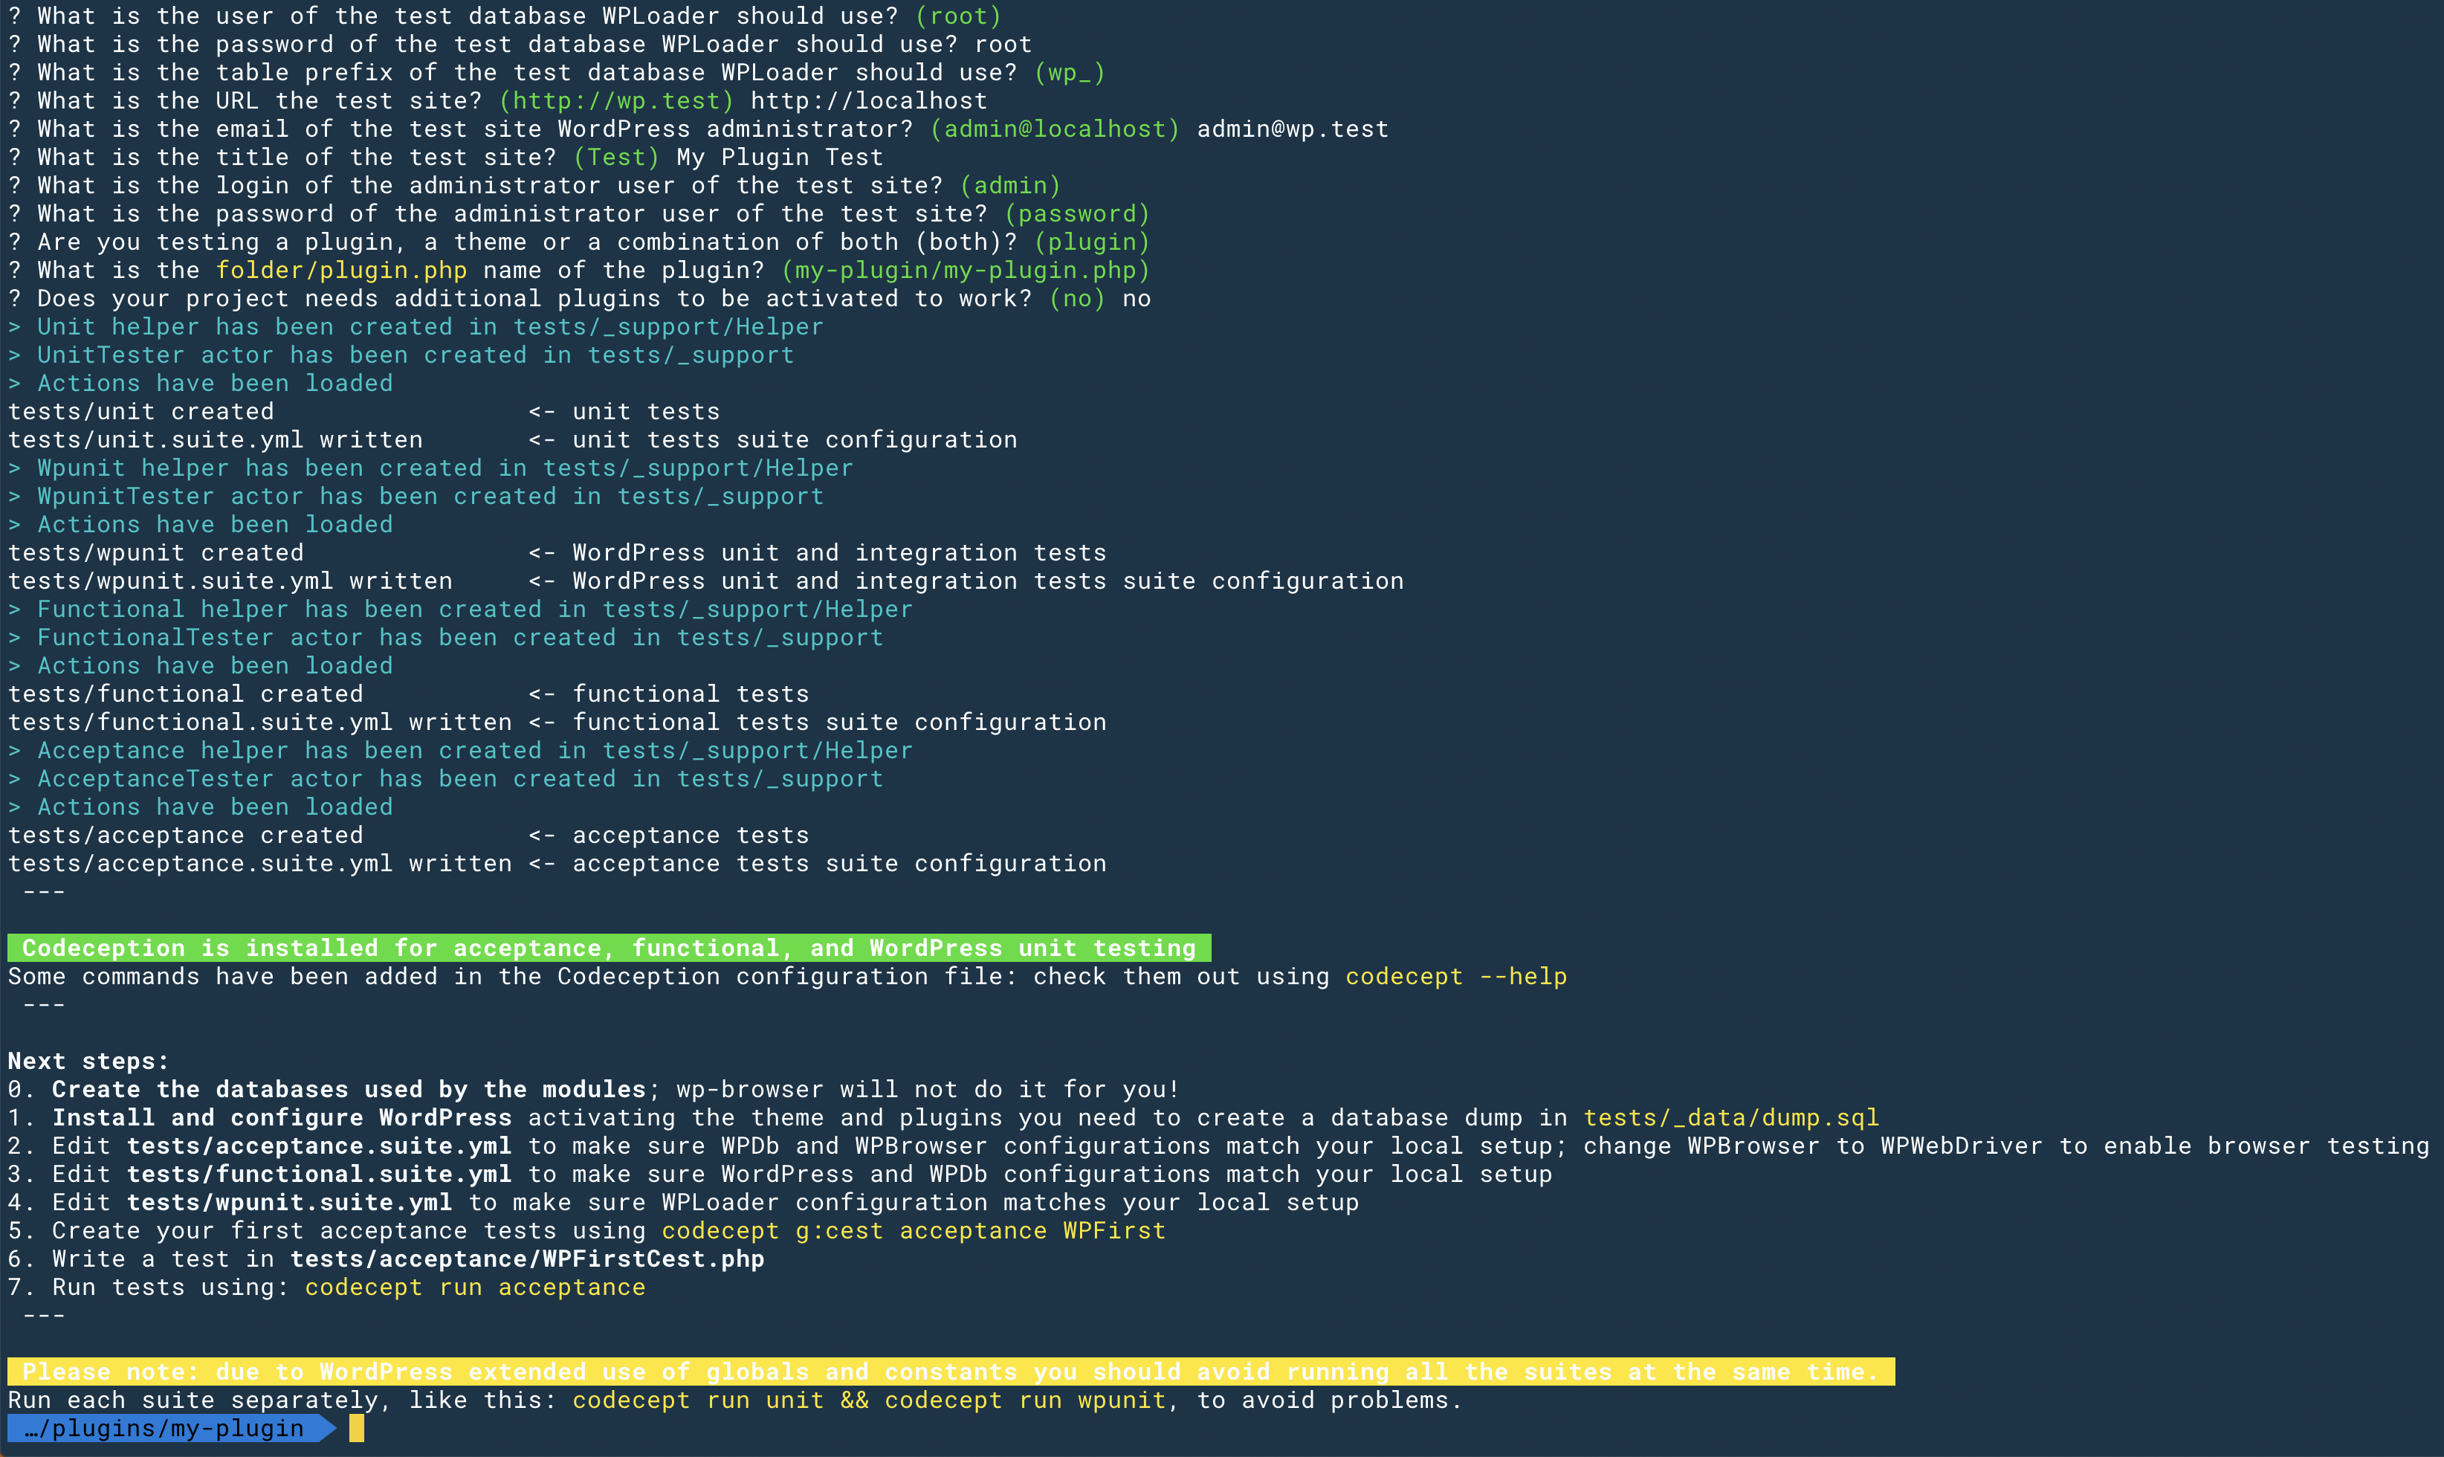Click 'Some commands have been added' line

[787, 977]
